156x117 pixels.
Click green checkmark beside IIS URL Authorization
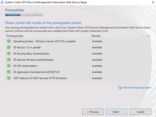click(9, 66)
